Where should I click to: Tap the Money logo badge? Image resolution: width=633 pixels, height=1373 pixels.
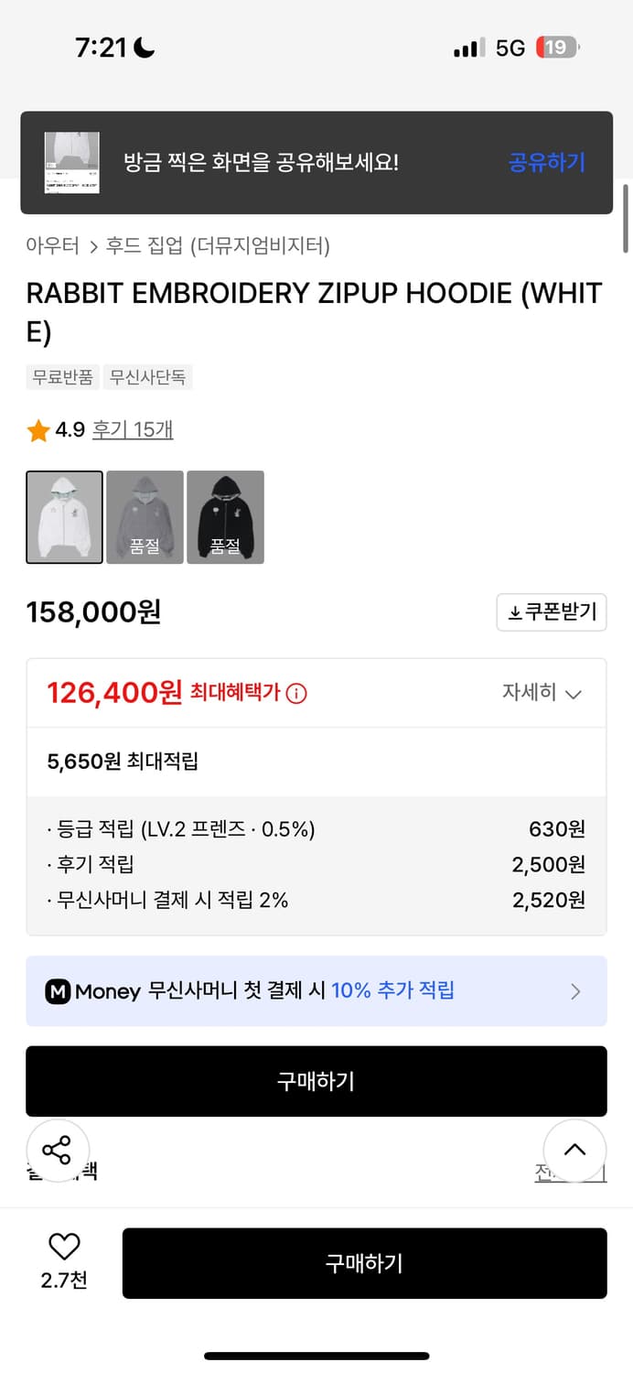pyautogui.click(x=59, y=991)
